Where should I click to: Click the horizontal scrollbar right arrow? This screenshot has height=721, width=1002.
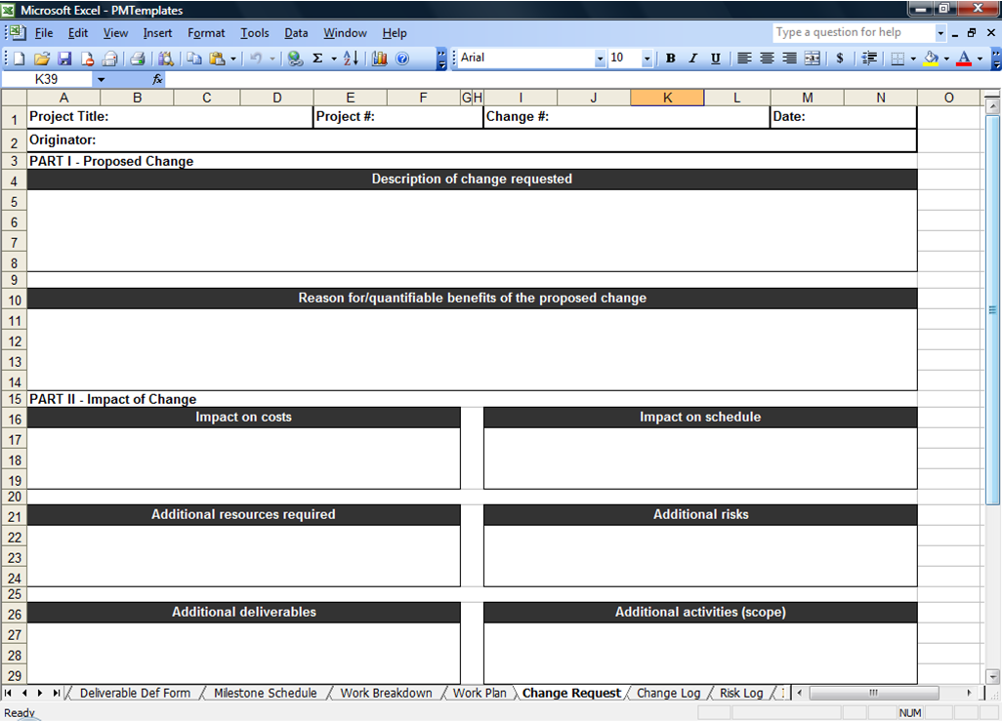tap(969, 693)
